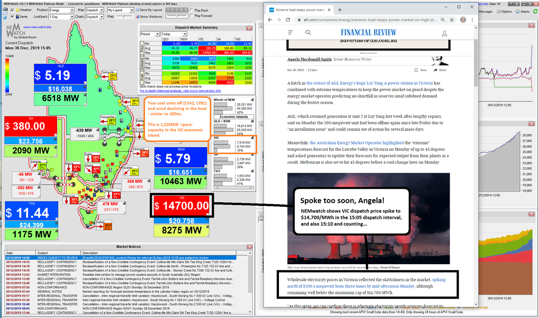
Task: Open the Lookback 1 Day dropdown
Action: point(62,16)
